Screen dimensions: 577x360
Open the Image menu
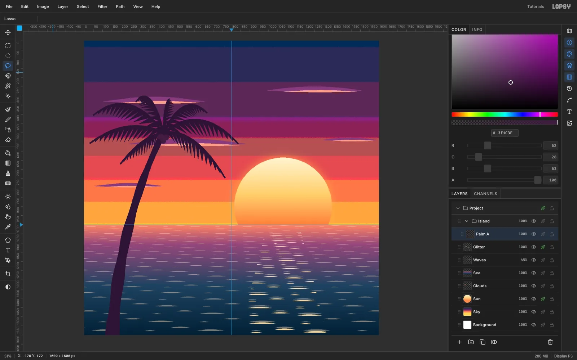pos(43,6)
